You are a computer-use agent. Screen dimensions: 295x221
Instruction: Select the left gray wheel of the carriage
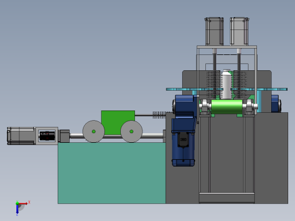tap(94, 131)
